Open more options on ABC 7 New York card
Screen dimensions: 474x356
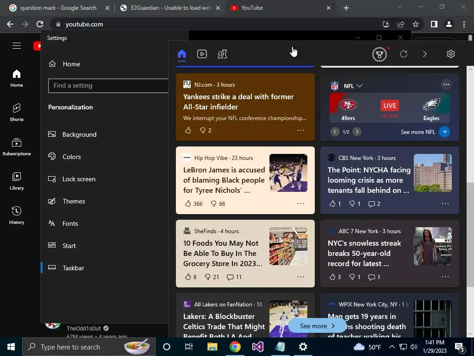(445, 277)
